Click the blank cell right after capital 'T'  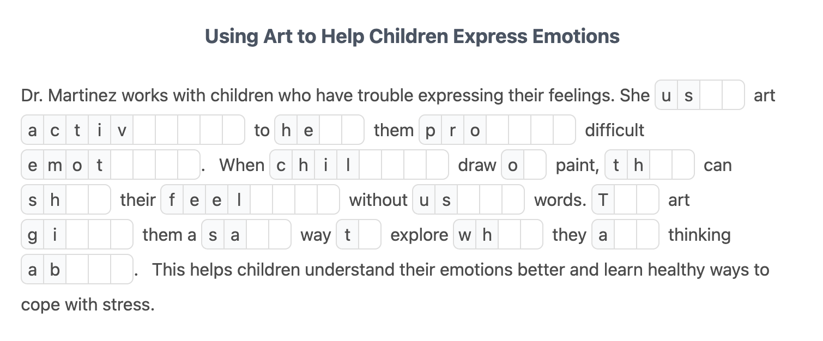pyautogui.click(x=625, y=200)
